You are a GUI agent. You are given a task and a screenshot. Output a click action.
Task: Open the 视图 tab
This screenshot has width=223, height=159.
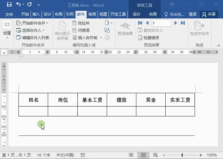click(103, 14)
